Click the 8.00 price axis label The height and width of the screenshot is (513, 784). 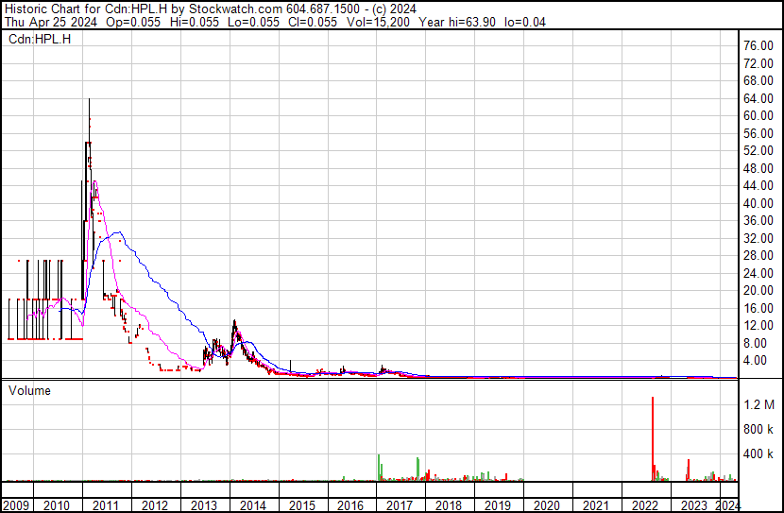[x=755, y=344]
